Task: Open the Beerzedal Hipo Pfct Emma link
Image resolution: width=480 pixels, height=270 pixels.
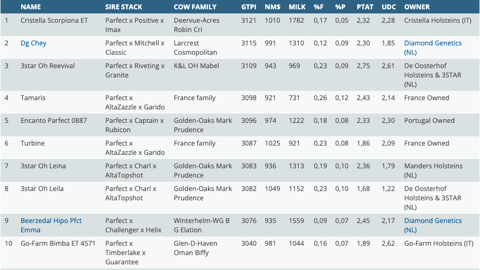Action: coord(51,225)
